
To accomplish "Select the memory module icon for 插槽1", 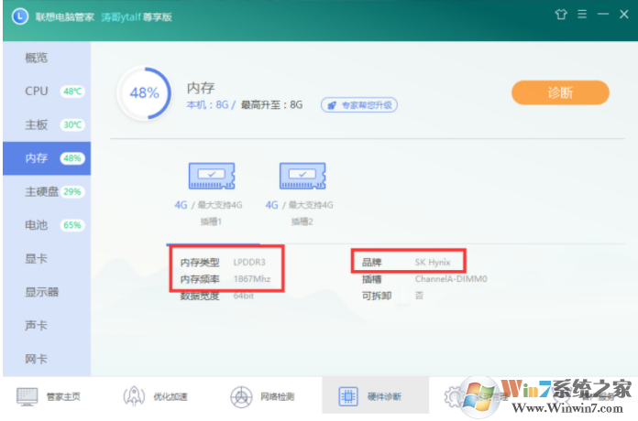I will pyautogui.click(x=212, y=176).
